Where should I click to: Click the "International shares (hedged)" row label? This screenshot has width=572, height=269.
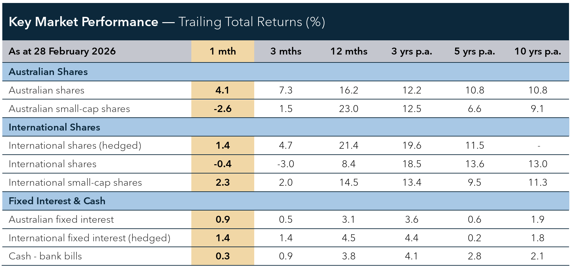(75, 145)
